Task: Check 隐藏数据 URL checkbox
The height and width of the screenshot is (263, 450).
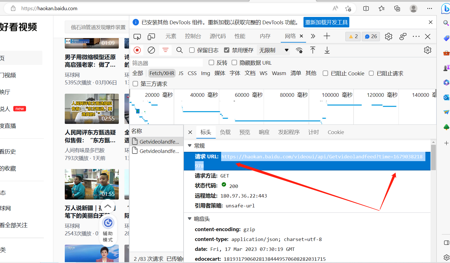Action: (x=234, y=63)
